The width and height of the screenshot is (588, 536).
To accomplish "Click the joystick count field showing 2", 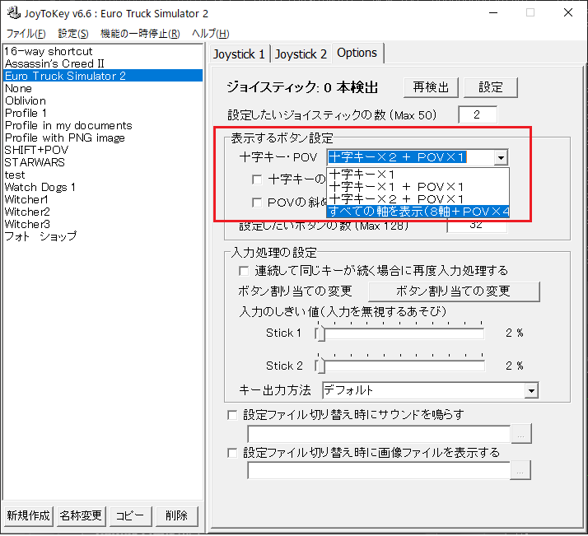I will [x=478, y=114].
